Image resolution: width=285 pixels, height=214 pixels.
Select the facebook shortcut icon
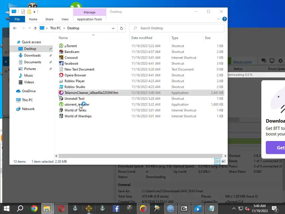(x=61, y=63)
